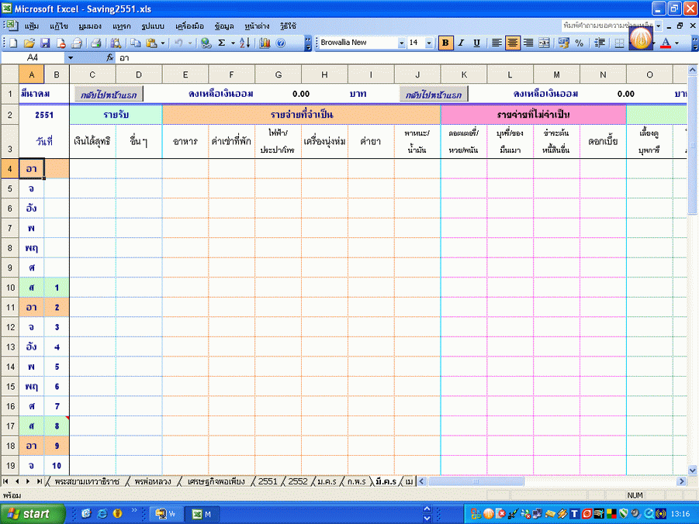Click the Windows start button

(x=28, y=513)
